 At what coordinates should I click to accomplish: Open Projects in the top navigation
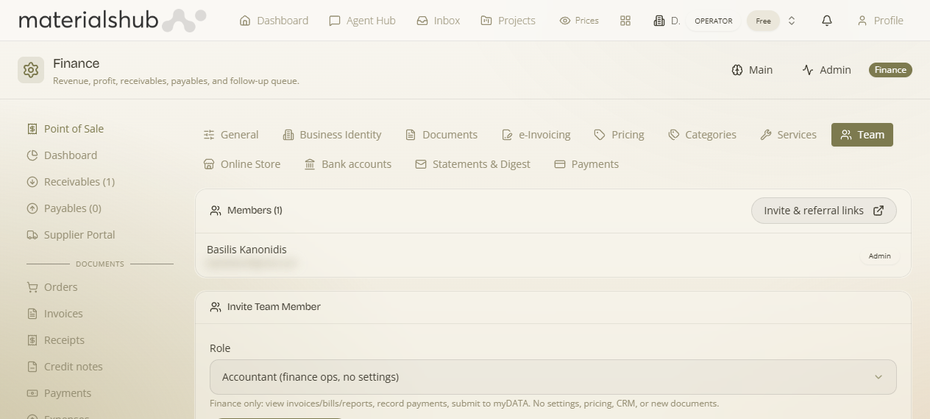508,21
